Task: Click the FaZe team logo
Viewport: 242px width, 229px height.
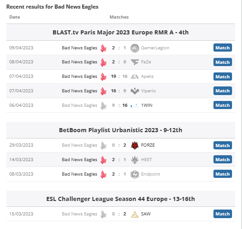Action: pyautogui.click(x=135, y=62)
